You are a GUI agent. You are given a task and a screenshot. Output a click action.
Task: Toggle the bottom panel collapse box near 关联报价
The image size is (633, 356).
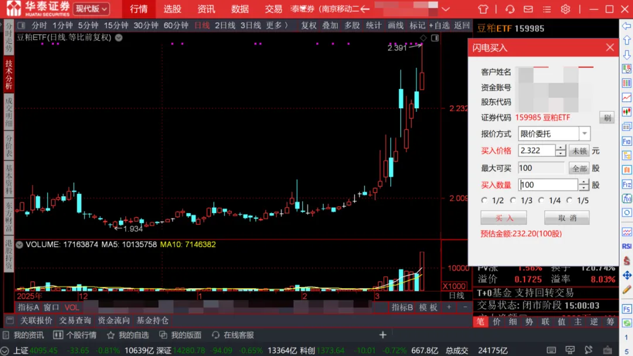coord(10,320)
